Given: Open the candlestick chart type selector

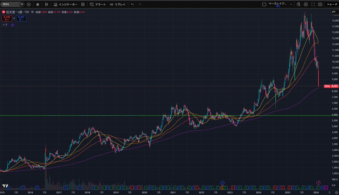Looking at the screenshot, I should [x=47, y=5].
